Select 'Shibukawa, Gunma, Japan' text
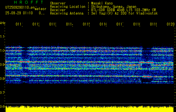Screen dimensions: 176x112 (x=114, y=7)
